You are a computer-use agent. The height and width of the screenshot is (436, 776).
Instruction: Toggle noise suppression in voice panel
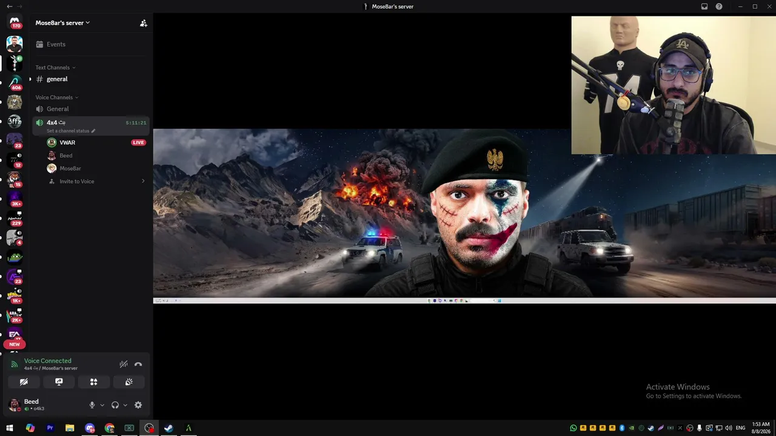click(x=124, y=364)
